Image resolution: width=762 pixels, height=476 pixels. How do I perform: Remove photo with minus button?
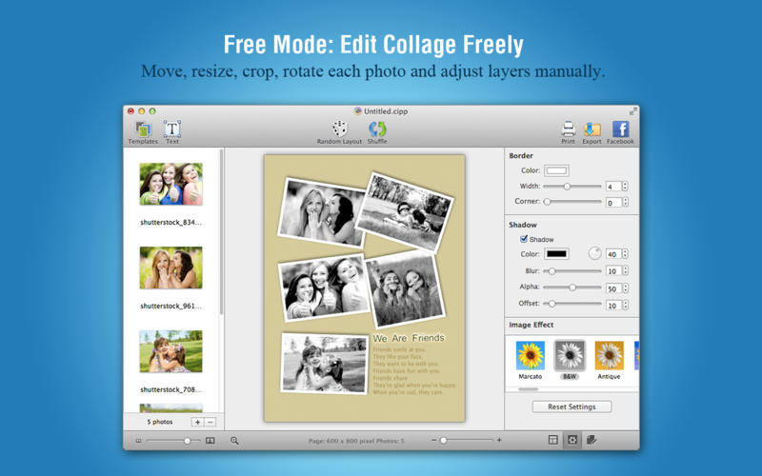pyautogui.click(x=211, y=422)
